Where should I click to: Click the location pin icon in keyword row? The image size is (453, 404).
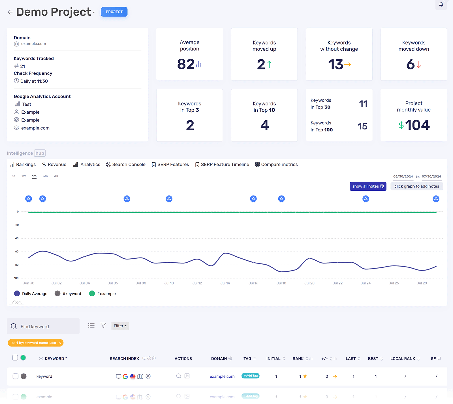tap(148, 377)
